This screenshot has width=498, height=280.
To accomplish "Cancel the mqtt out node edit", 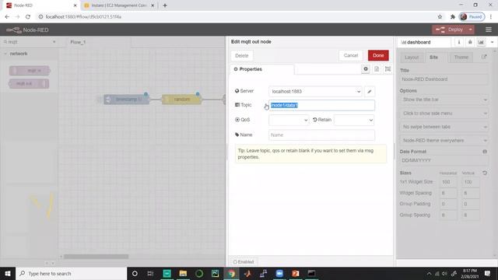I will 351,55.
